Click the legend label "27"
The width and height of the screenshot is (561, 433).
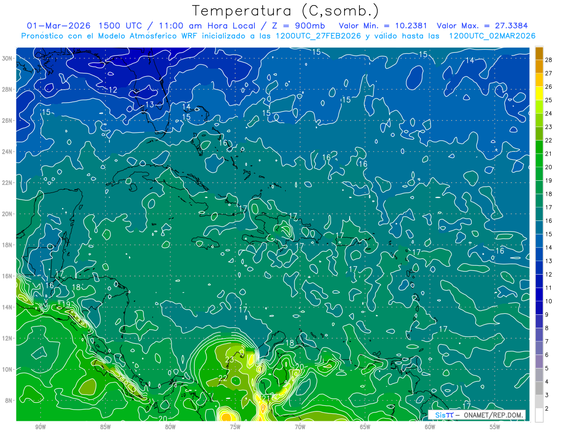coord(549,73)
